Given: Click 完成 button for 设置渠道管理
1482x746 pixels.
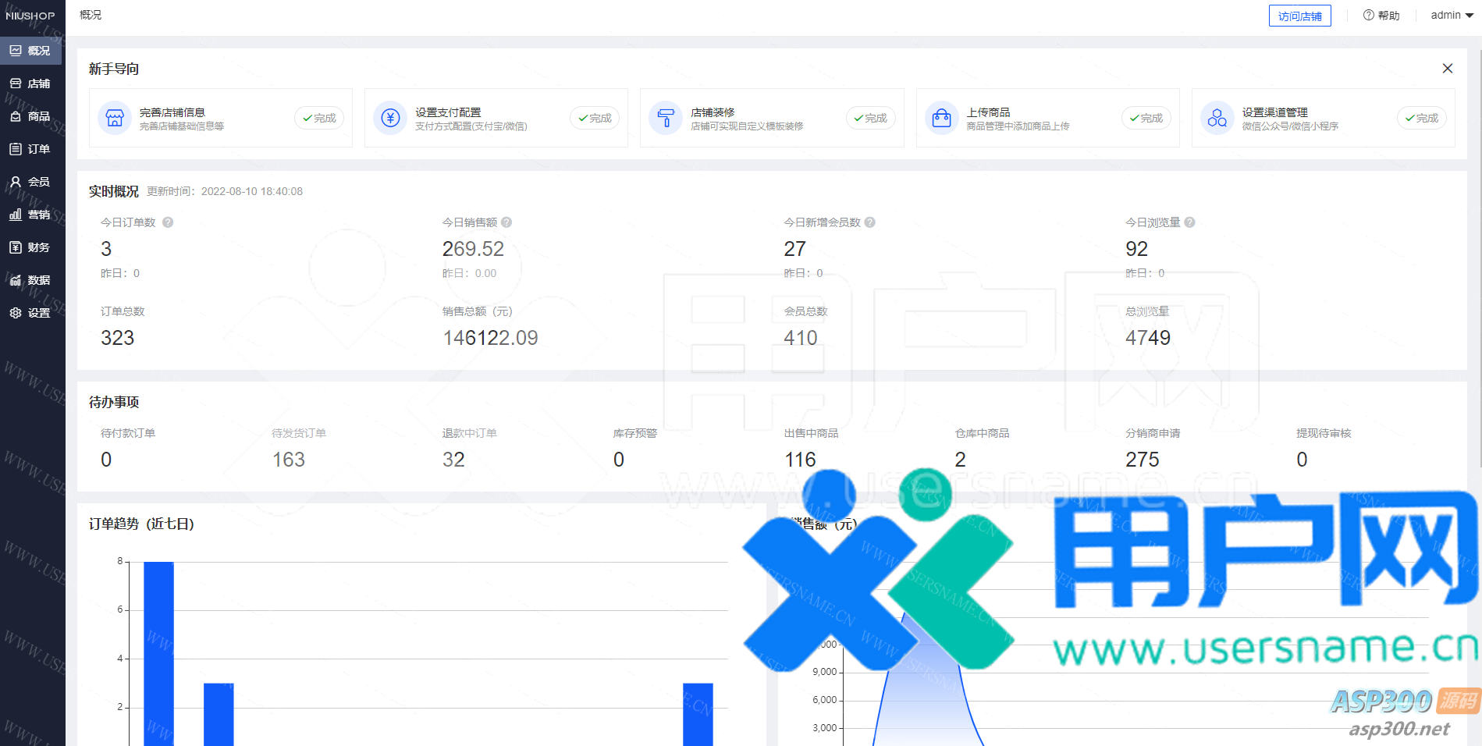Looking at the screenshot, I should point(1422,118).
